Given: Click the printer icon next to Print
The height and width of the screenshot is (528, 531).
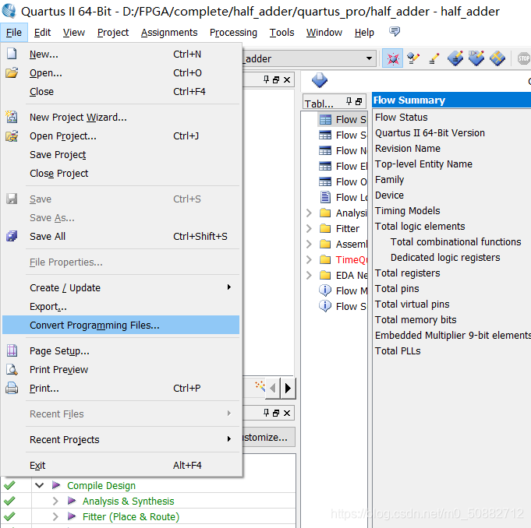Looking at the screenshot, I should 12,388.
